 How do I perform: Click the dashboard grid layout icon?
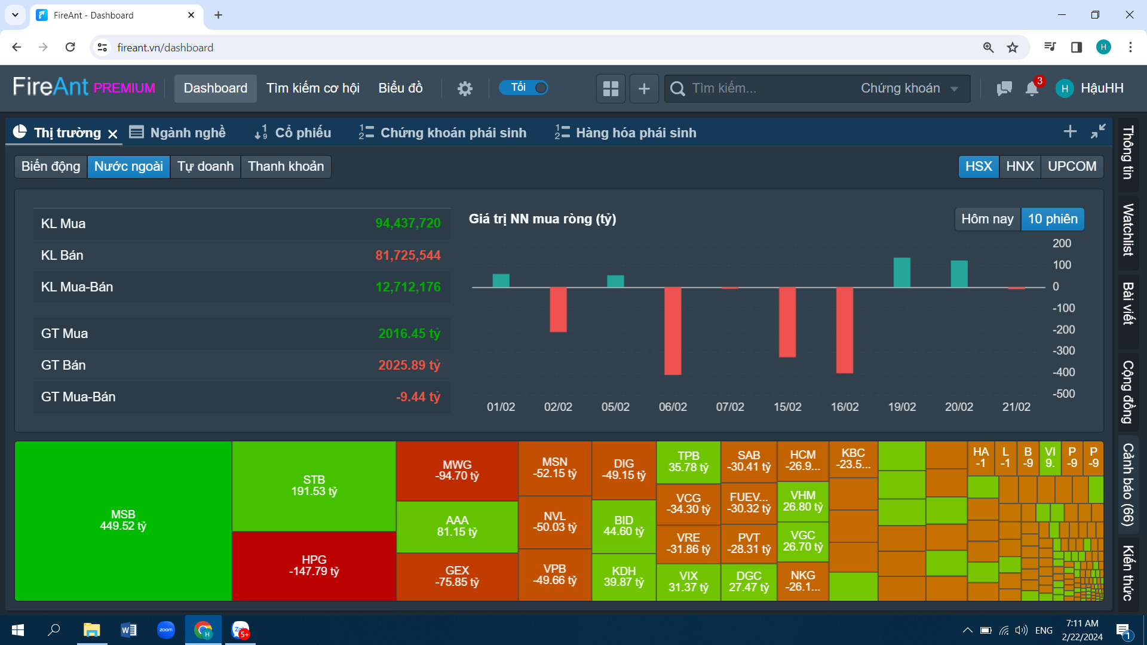click(x=611, y=88)
